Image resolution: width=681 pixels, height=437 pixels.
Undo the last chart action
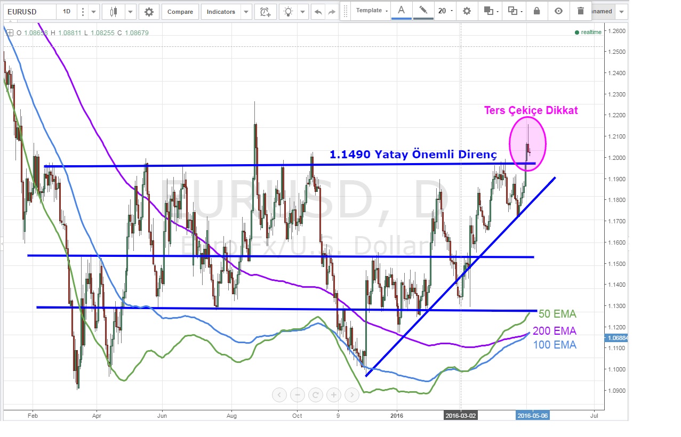pos(318,12)
